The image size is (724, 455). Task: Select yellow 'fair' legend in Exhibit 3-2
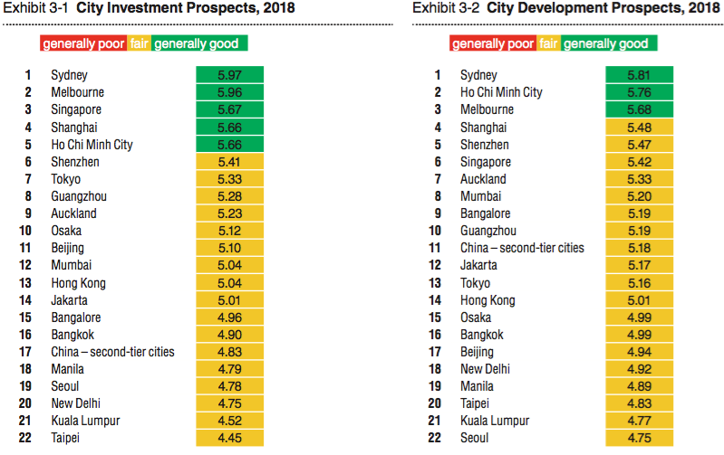point(548,43)
